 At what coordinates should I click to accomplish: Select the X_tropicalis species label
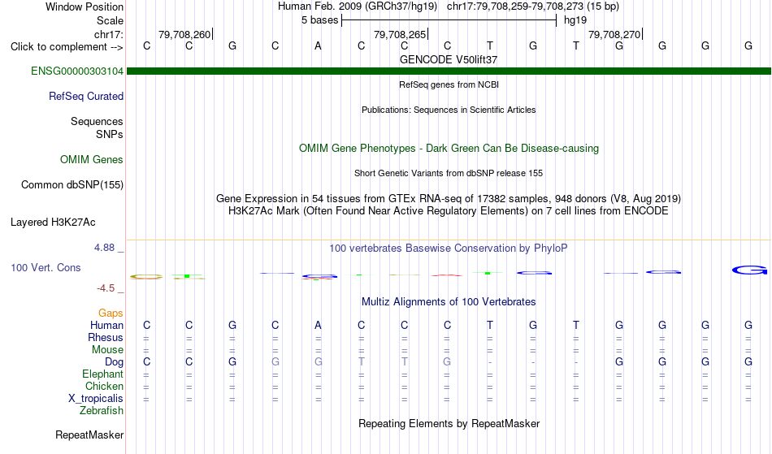coord(96,399)
